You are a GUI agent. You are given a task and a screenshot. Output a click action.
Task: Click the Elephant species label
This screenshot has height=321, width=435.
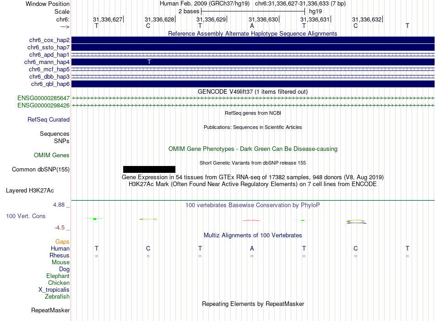point(58,276)
